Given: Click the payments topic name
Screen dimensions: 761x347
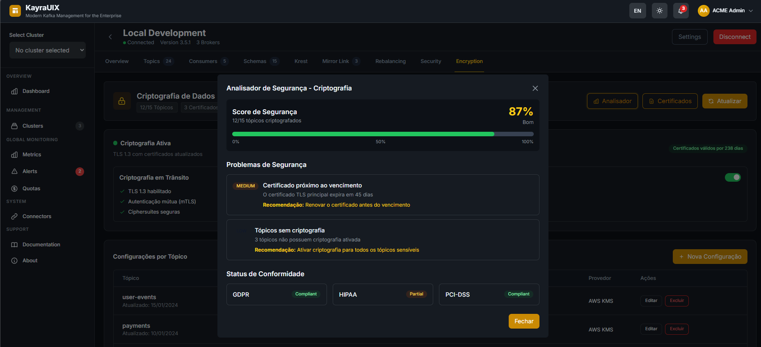Looking at the screenshot, I should [136, 326].
